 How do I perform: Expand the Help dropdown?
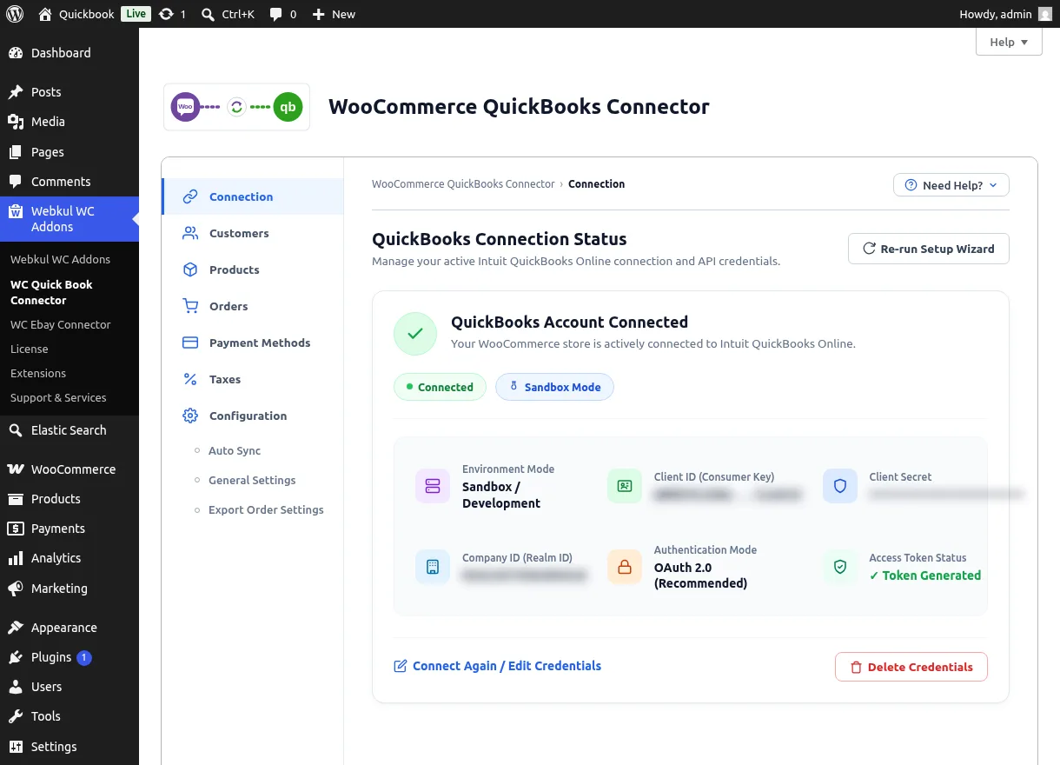point(1009,42)
